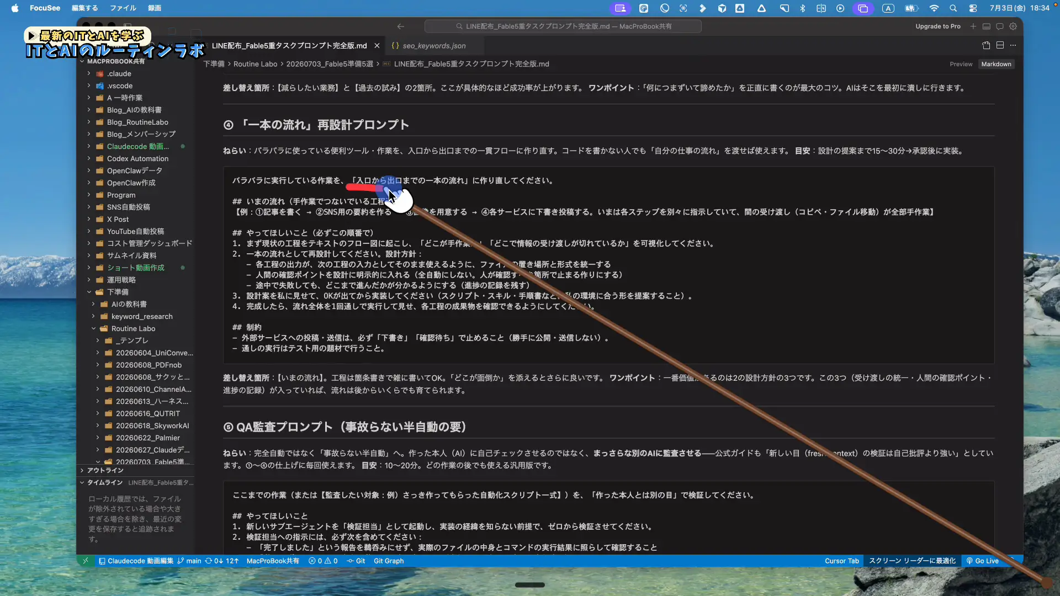The image size is (1060, 596).
Task: Select the ショート動画作成 folder
Action: [136, 268]
